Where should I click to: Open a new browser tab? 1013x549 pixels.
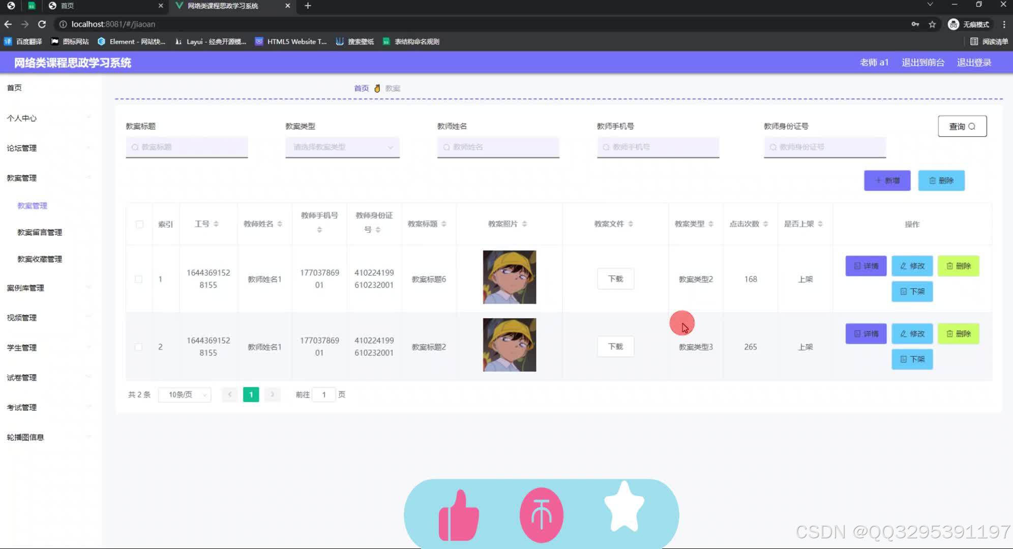coord(308,6)
